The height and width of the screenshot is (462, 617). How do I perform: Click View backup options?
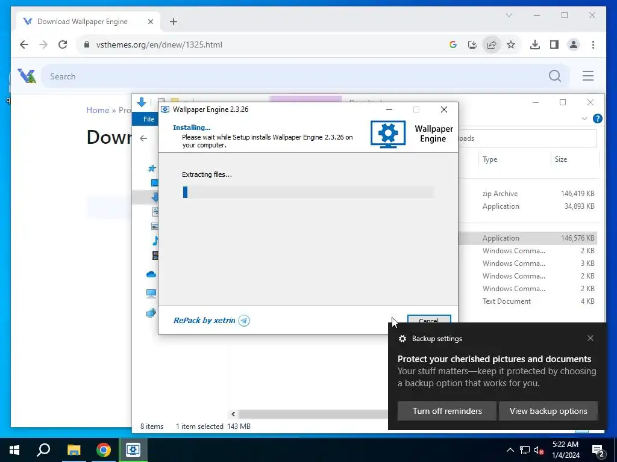coord(548,411)
